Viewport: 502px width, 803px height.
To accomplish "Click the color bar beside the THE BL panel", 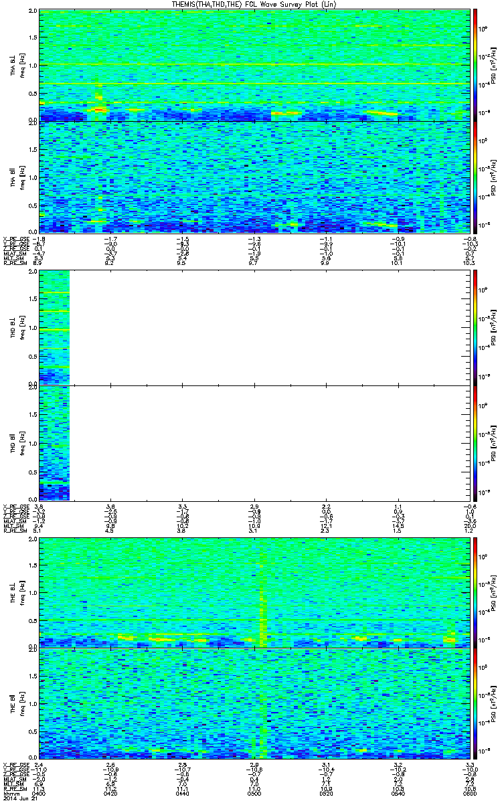I will 475,592.
